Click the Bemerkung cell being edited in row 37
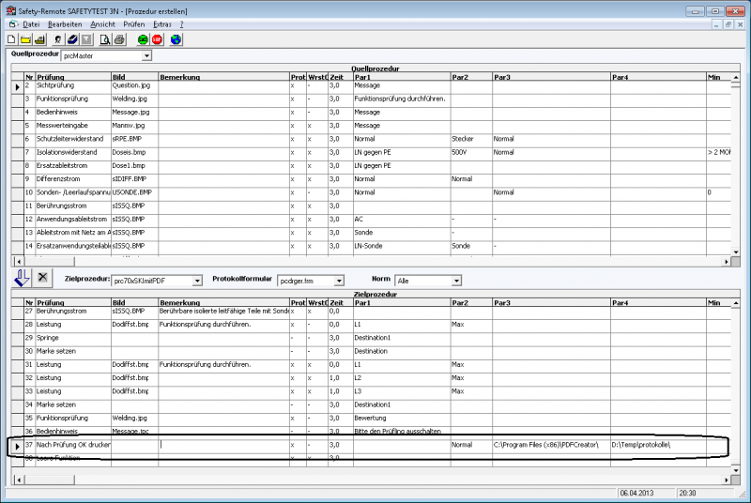Viewport: 751px width, 503px height. click(x=223, y=445)
